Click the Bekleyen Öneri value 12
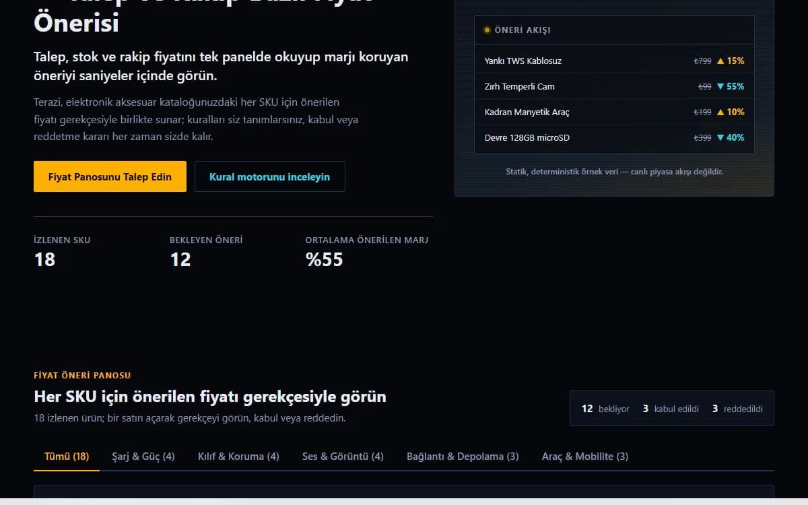The height and width of the screenshot is (505, 808). 180,259
